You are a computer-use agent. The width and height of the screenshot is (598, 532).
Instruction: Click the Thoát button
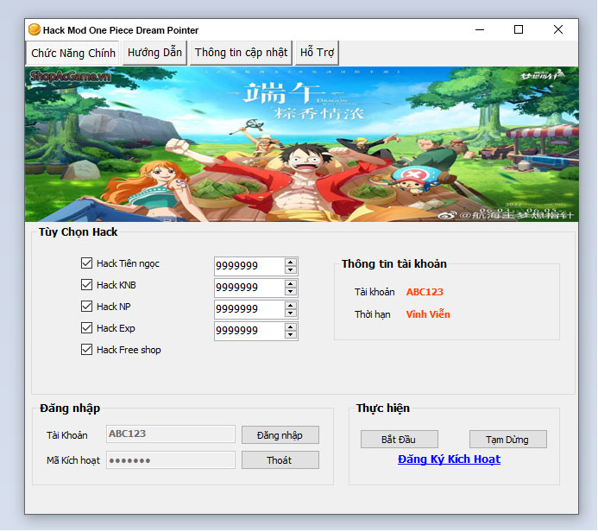(280, 460)
